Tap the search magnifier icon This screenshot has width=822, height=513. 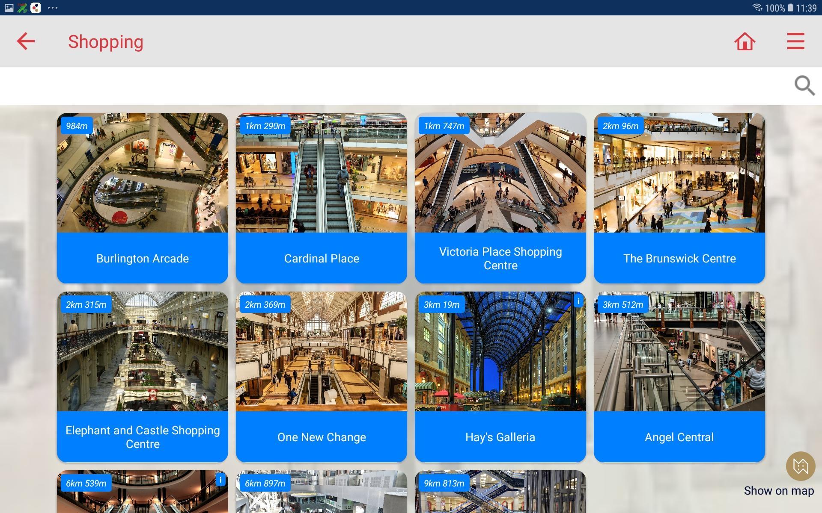[804, 85]
